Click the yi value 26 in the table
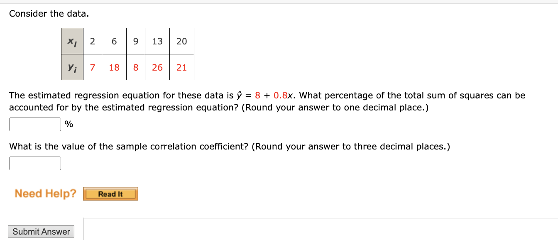The image size is (558, 240). [x=157, y=67]
